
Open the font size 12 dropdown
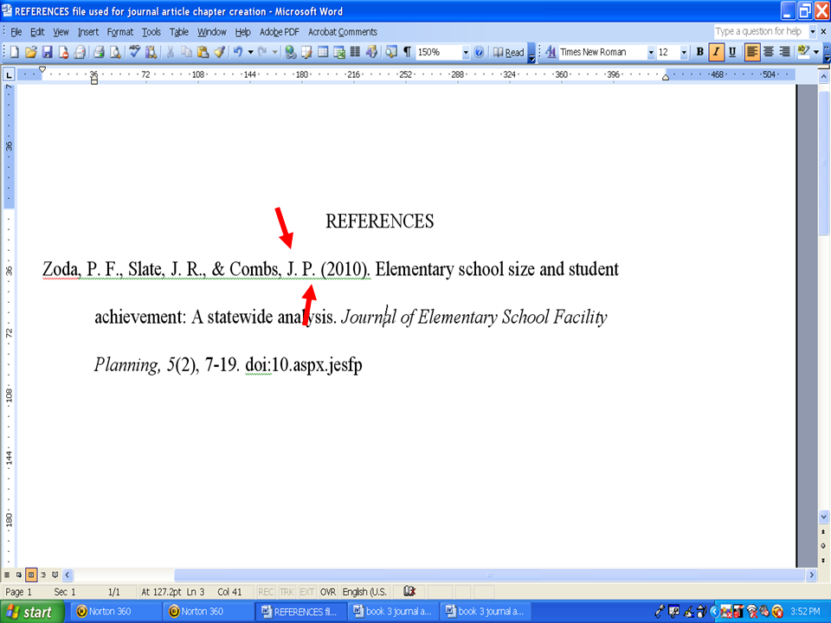point(684,52)
